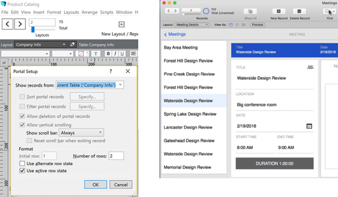Click the found set circle icon
This screenshot has width=338, height=197.
coord(206,11)
